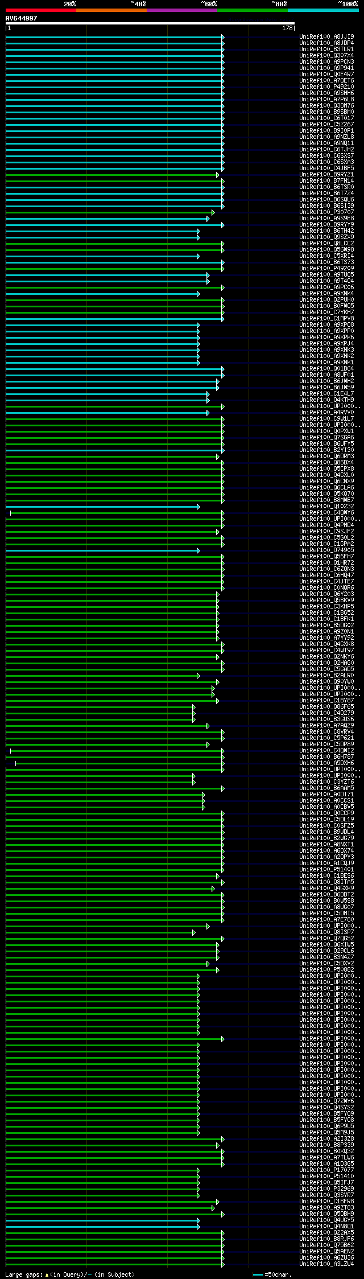This screenshot has width=364, height=1279.
Task: Select the label UniRef100_Q86DX4
Action: 326,463
